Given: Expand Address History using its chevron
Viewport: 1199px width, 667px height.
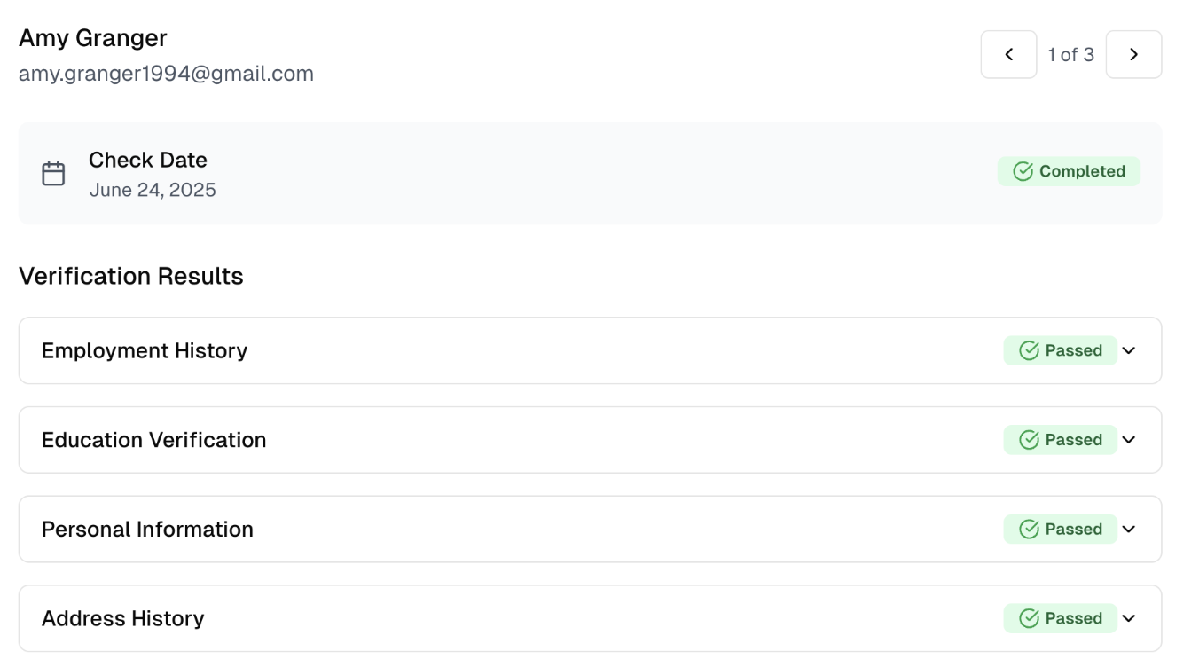Looking at the screenshot, I should coord(1128,618).
